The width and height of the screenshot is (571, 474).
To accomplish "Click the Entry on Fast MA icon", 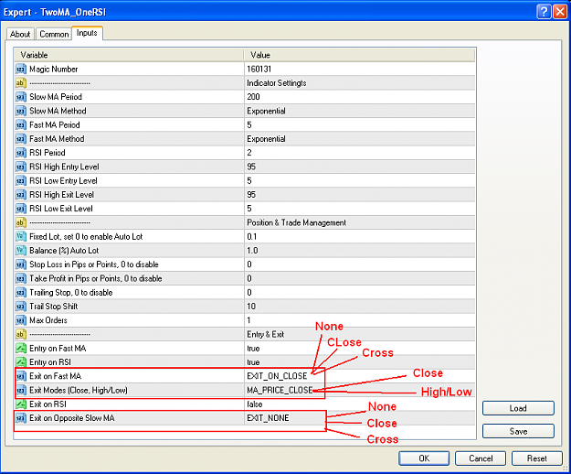I will tap(21, 349).
